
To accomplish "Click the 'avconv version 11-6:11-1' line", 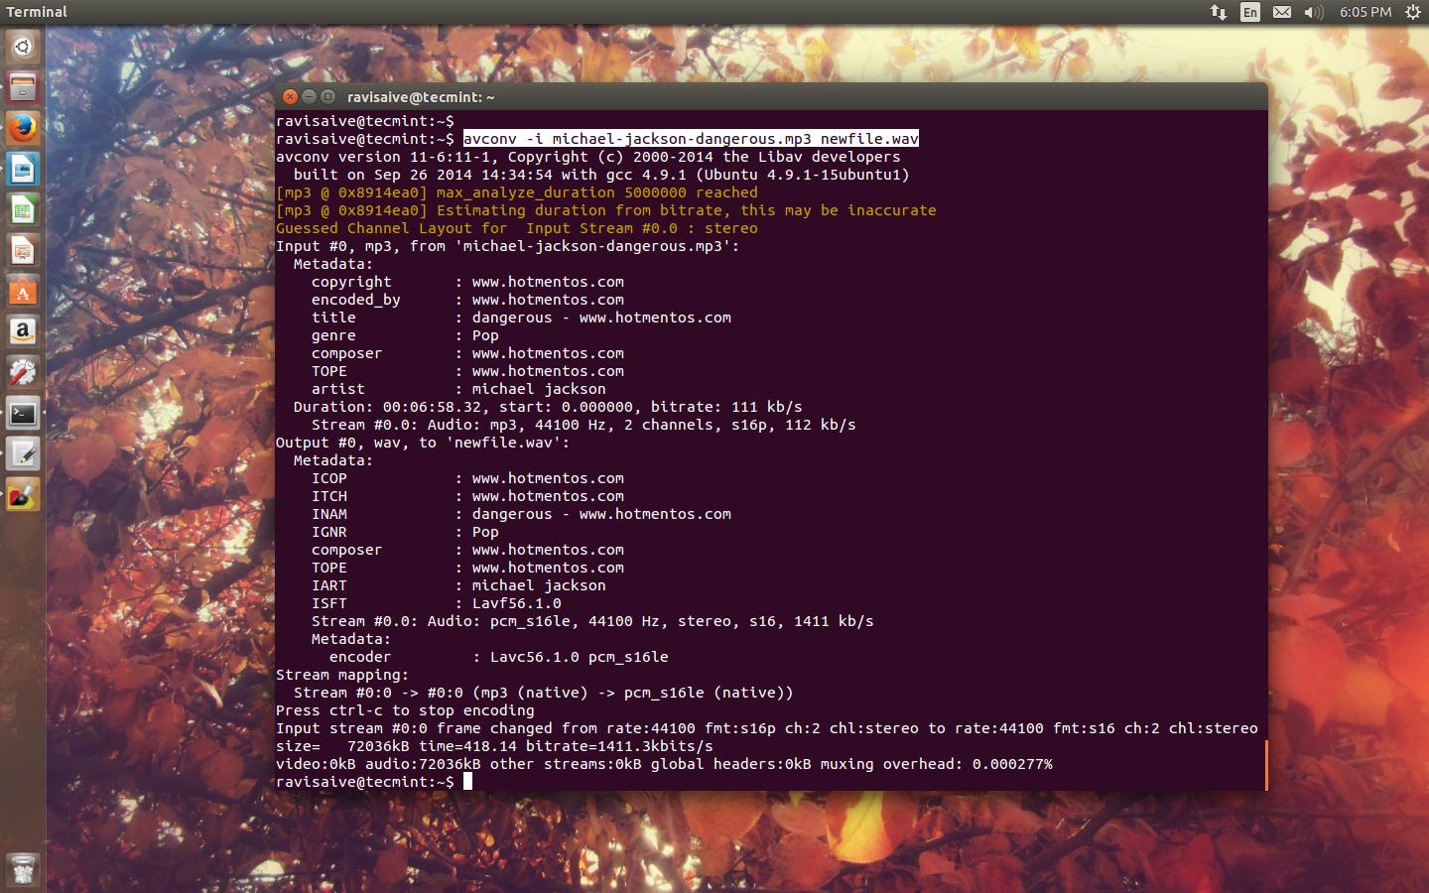I will click(x=588, y=157).
